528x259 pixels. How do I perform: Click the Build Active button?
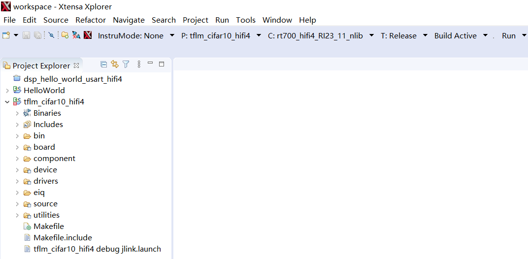click(x=455, y=35)
